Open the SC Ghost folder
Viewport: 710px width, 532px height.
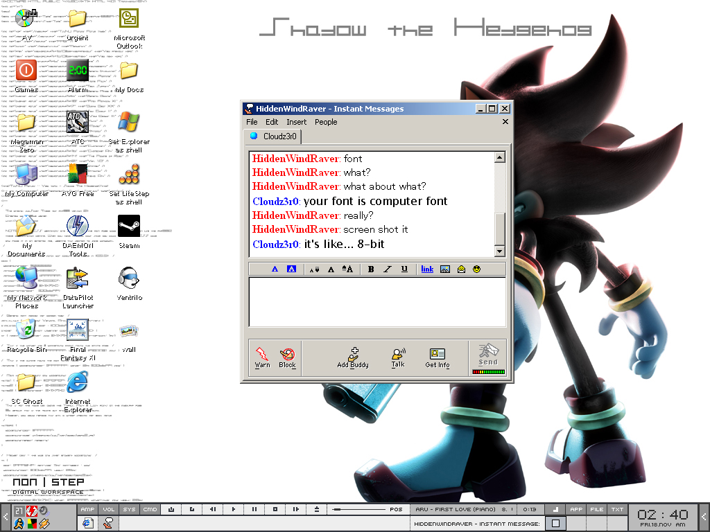[x=26, y=388]
